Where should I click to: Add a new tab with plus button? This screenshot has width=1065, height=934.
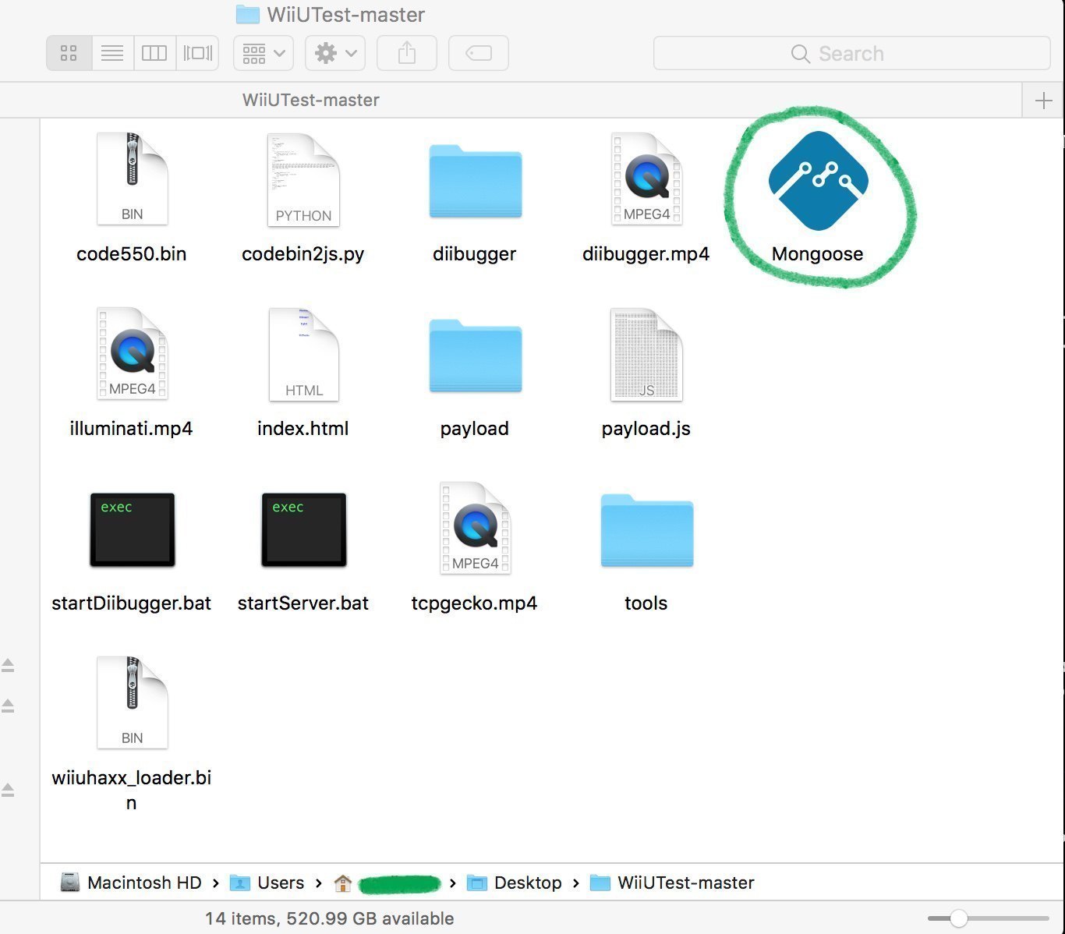(1043, 100)
